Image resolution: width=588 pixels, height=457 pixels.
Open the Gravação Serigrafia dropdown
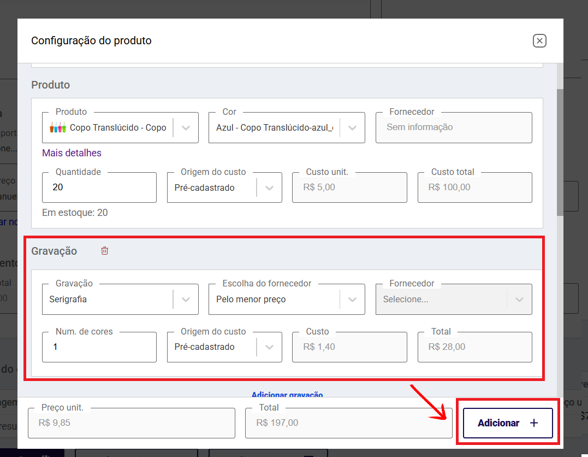120,299
